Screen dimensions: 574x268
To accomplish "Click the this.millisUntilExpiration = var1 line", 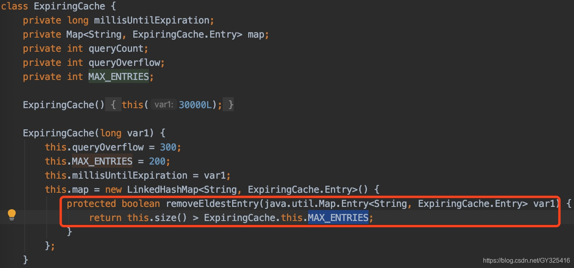I will coord(138,176).
